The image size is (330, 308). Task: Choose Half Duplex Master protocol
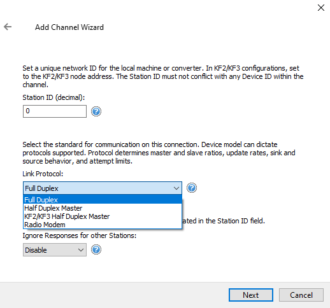point(103,208)
